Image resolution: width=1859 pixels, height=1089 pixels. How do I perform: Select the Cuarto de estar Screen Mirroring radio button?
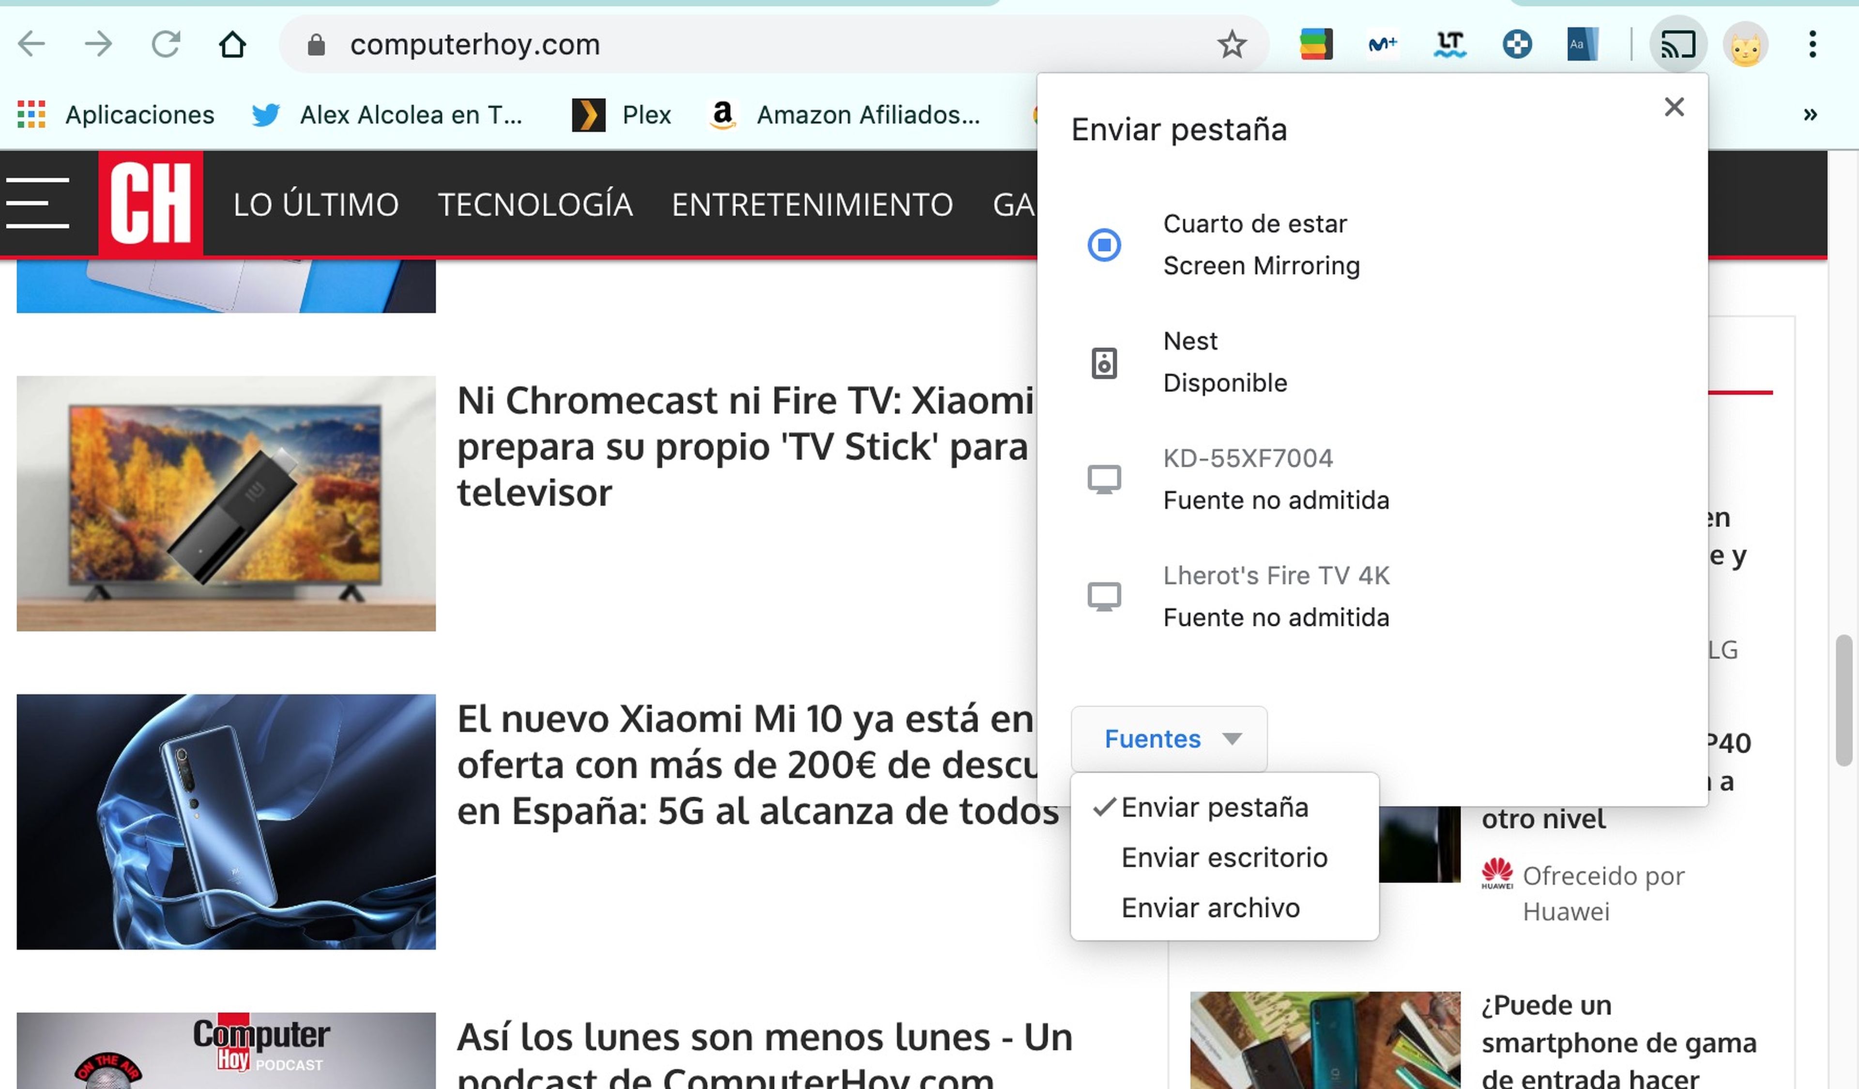(1103, 244)
